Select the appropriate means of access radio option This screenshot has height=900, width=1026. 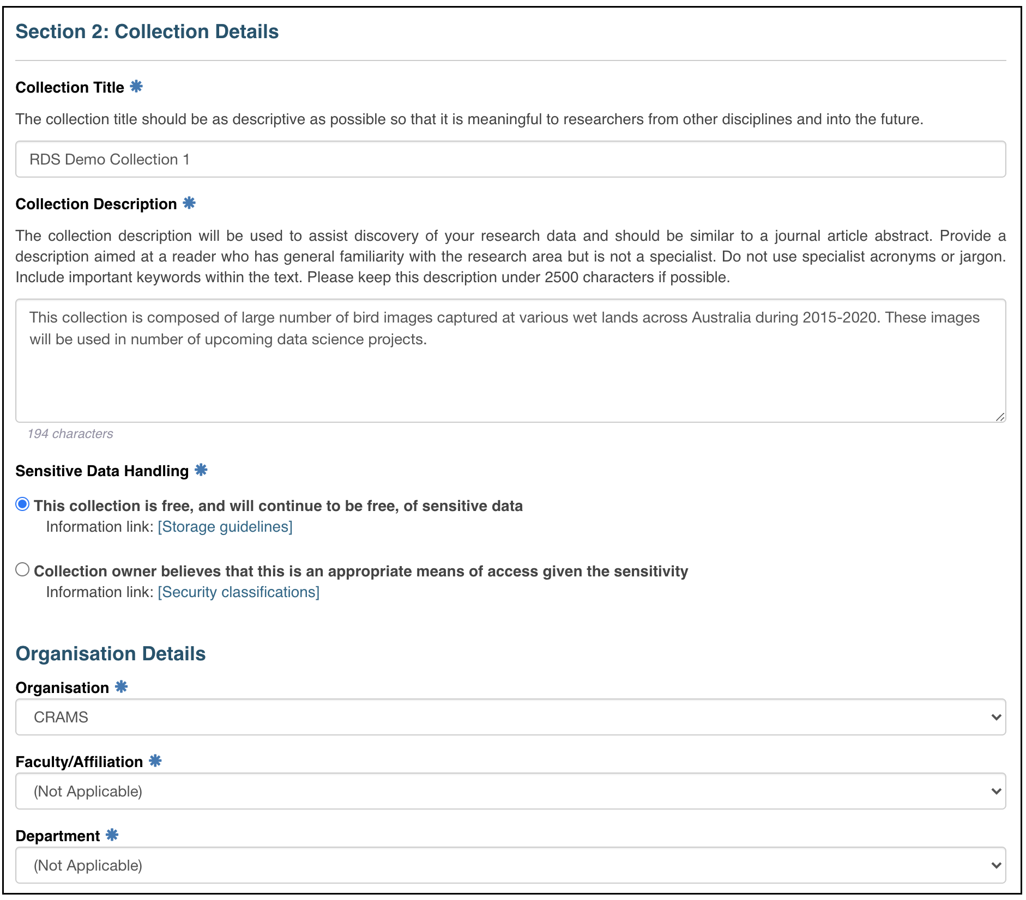[x=22, y=570]
